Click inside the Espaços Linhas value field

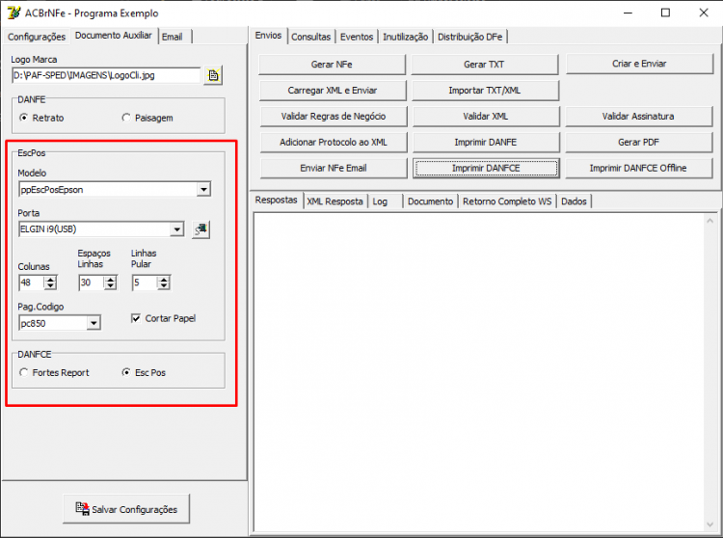(92, 282)
